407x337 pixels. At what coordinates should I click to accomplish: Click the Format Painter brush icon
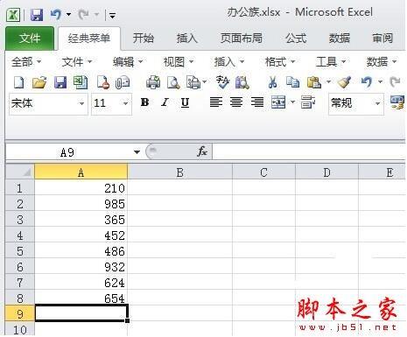click(344, 82)
